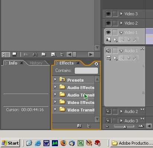Expand Audio 3 track
Image resolution: width=153 pixels, height=148 pixels.
tap(121, 121)
